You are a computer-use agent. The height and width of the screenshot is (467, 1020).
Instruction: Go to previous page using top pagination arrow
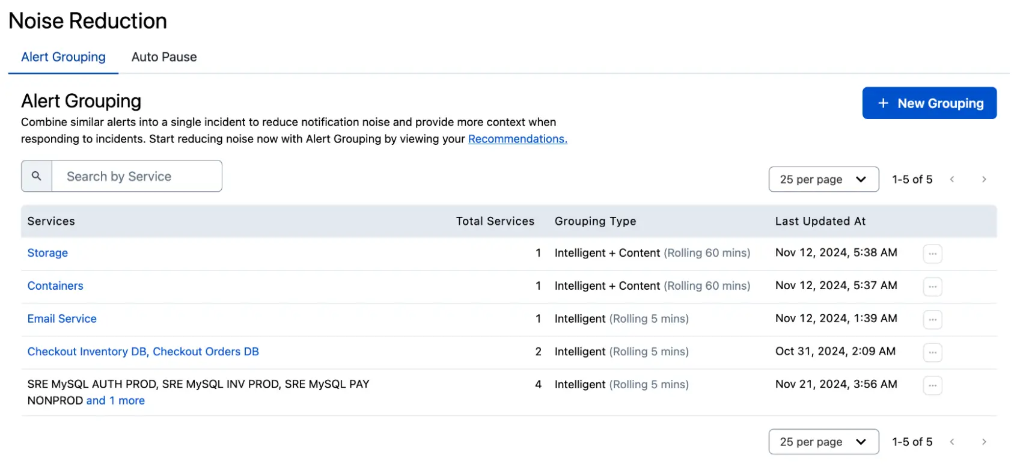(952, 179)
